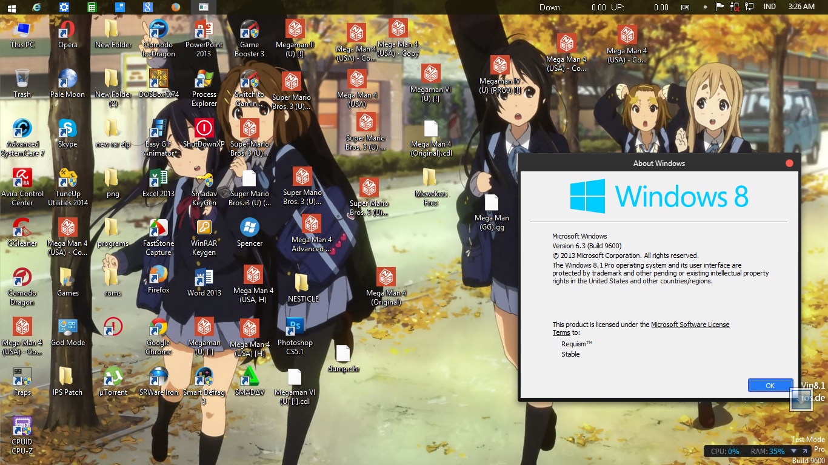Select the Megaman II (U) [!] ROM
828x465 pixels.
pos(295,38)
